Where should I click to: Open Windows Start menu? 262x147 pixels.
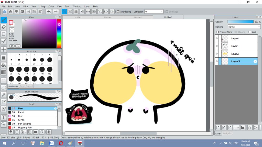point(5,143)
